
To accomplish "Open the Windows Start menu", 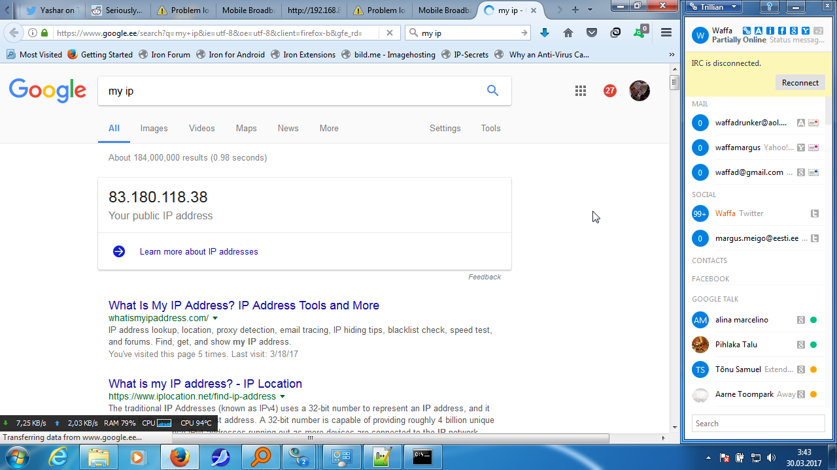I will click(x=18, y=456).
